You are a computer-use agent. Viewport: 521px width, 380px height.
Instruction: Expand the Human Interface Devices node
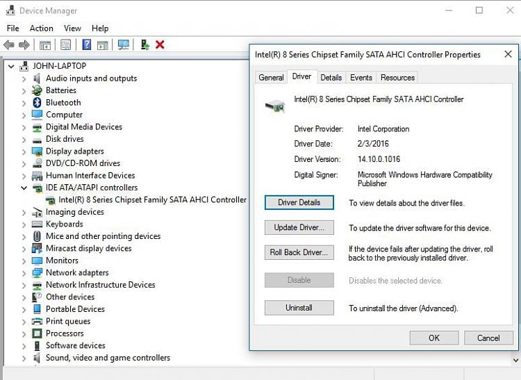coord(24,176)
